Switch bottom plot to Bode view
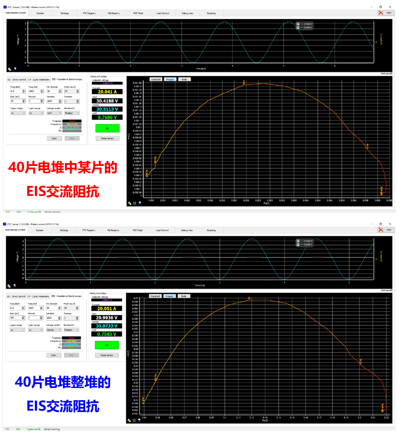 (x=184, y=296)
